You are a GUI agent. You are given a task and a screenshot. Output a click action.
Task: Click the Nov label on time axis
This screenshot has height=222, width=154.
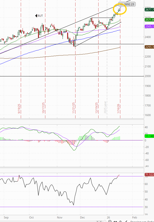pyautogui.click(x=60, y=217)
